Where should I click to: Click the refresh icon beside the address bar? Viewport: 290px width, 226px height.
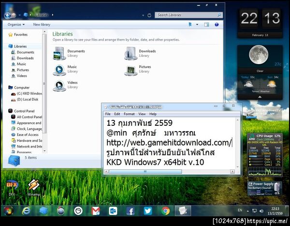[149, 15]
